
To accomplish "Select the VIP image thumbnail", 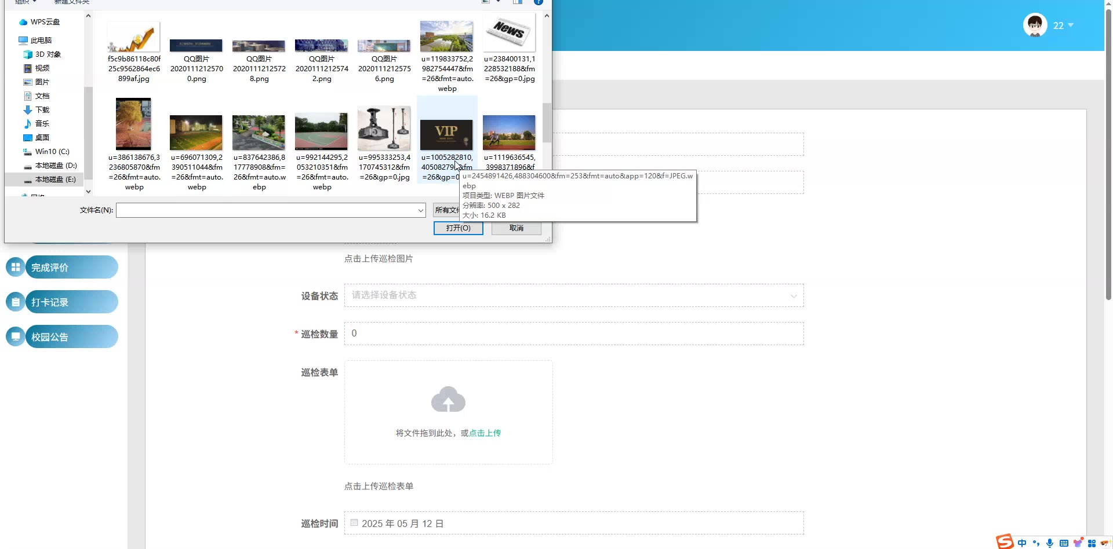I will tap(446, 134).
